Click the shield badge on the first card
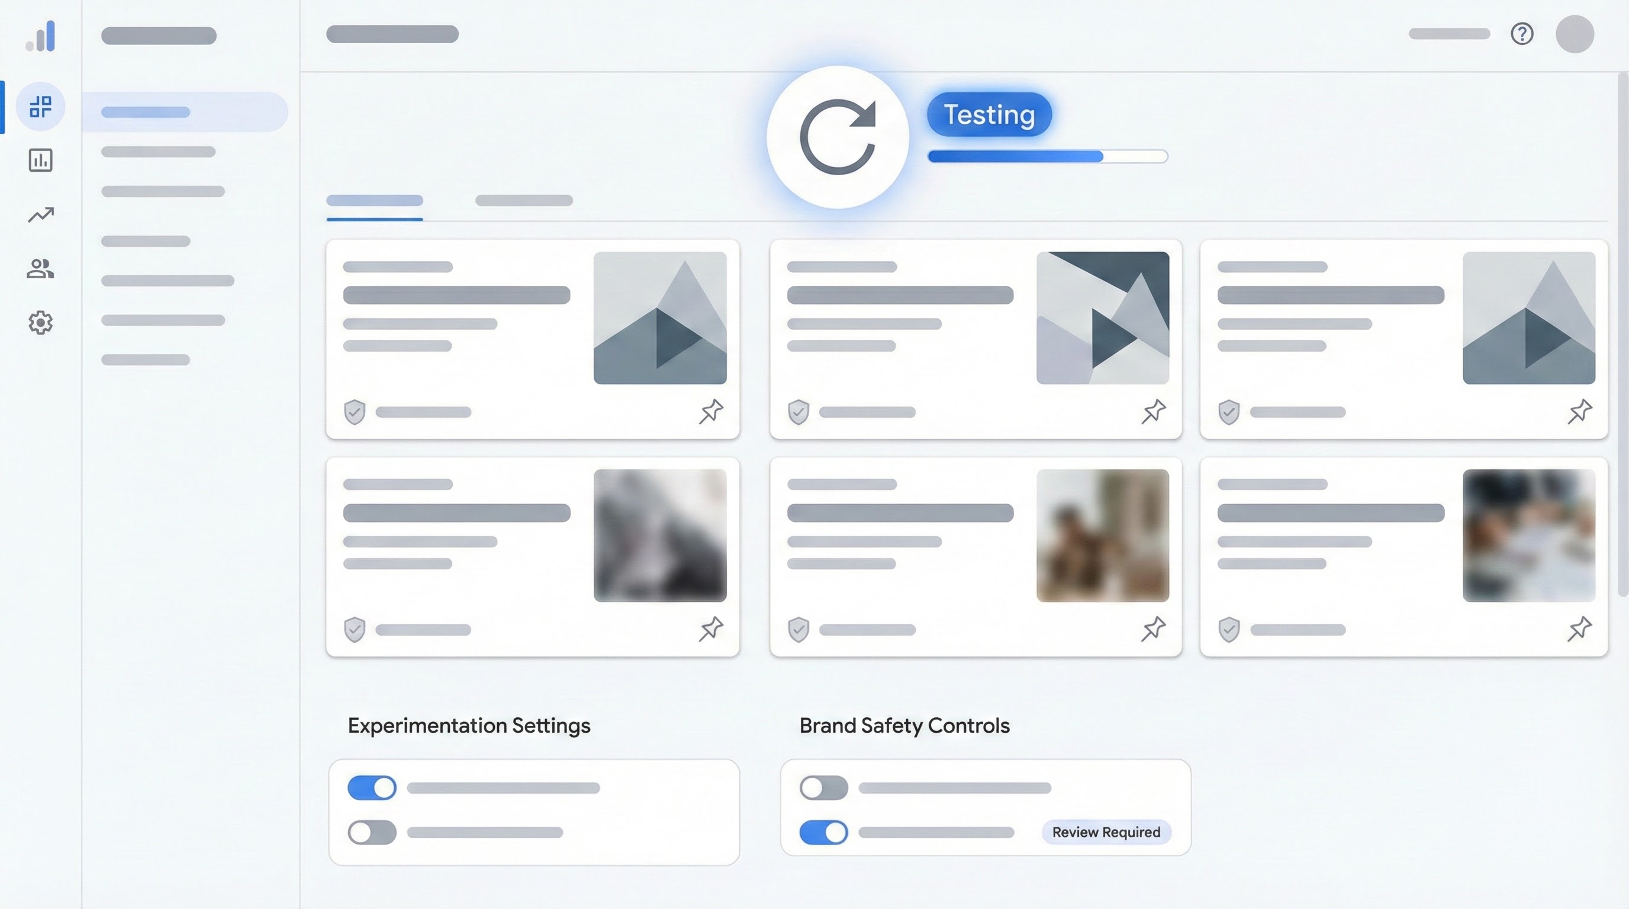 355,411
